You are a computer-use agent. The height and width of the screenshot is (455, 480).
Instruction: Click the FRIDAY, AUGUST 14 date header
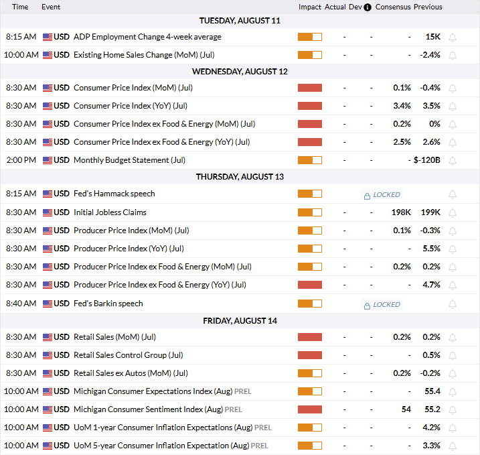(x=240, y=321)
